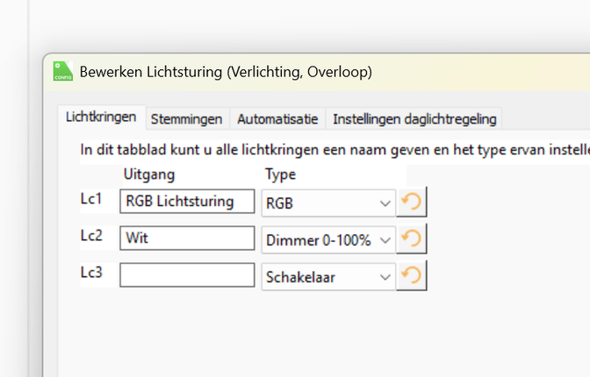Click the Type column header

pos(280,174)
